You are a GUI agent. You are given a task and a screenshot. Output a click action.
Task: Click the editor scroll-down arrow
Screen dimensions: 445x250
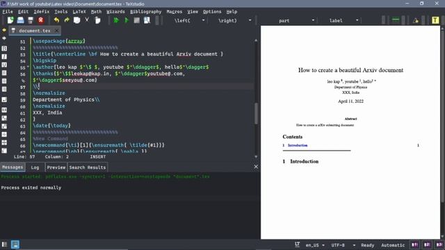pyautogui.click(x=256, y=156)
